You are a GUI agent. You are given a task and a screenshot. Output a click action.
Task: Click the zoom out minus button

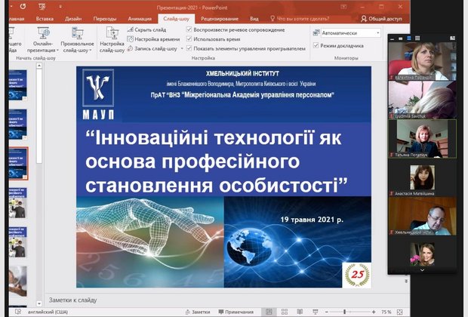tap(327, 312)
